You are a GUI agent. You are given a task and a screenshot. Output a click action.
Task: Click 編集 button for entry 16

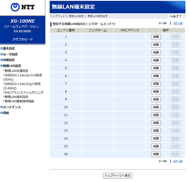[156, 154]
